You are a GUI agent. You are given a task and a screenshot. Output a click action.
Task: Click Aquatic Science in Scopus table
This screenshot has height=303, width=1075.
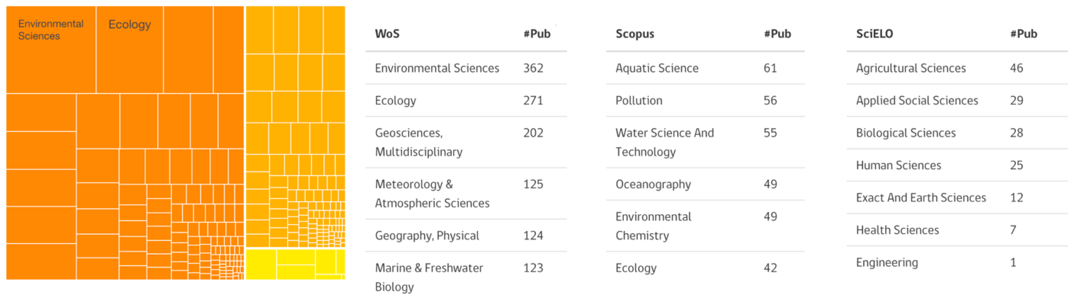657,68
